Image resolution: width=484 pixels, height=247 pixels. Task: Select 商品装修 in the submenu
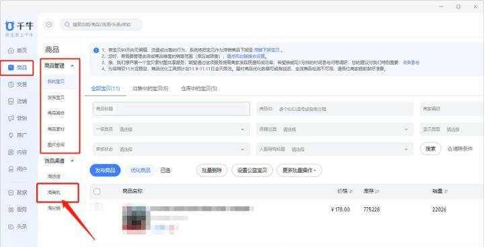click(56, 113)
